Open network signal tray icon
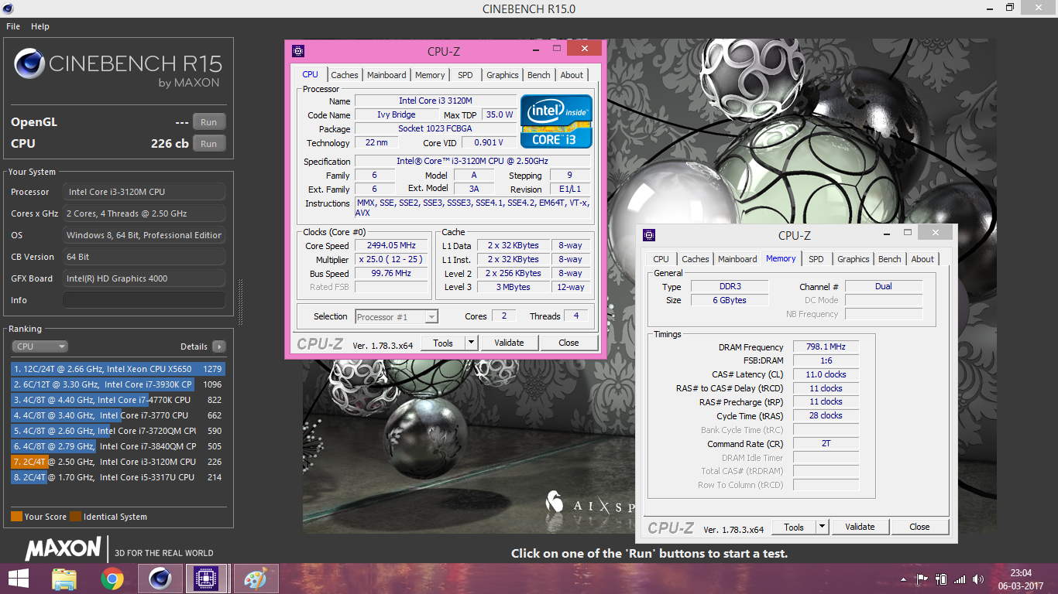Image resolution: width=1058 pixels, height=594 pixels. (x=960, y=579)
